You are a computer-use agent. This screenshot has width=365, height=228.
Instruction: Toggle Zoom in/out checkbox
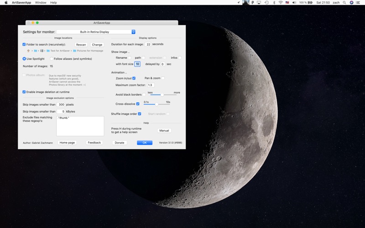click(134, 78)
